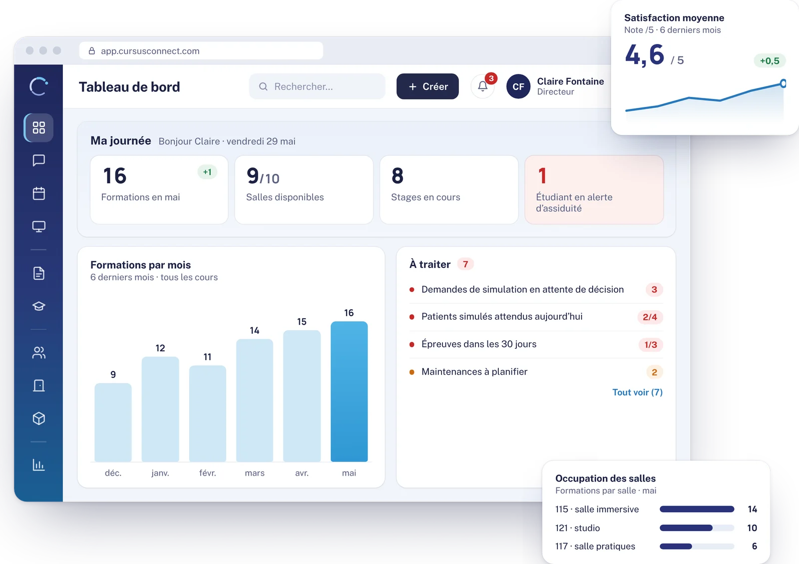This screenshot has height=564, width=799.
Task: Click the Occupation des salles title
Action: point(605,479)
